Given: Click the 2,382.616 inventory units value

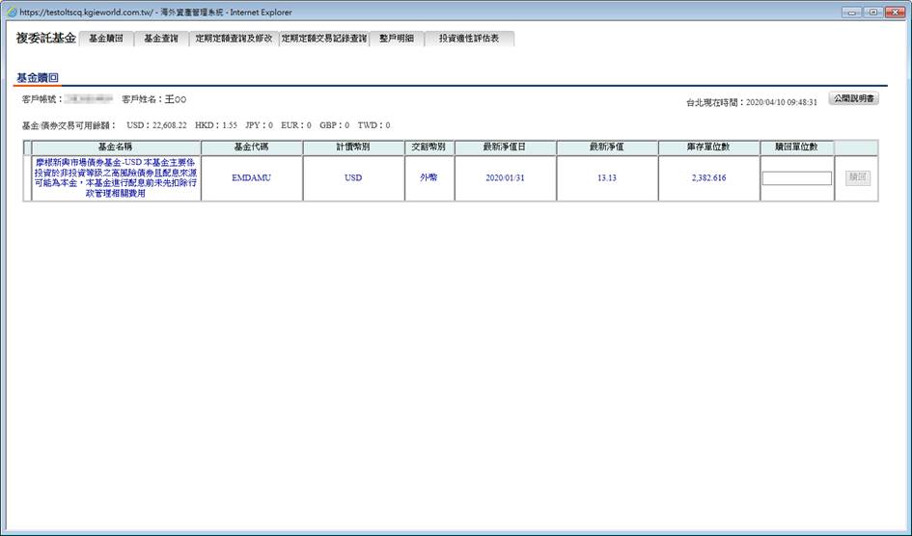Looking at the screenshot, I should pos(708,178).
